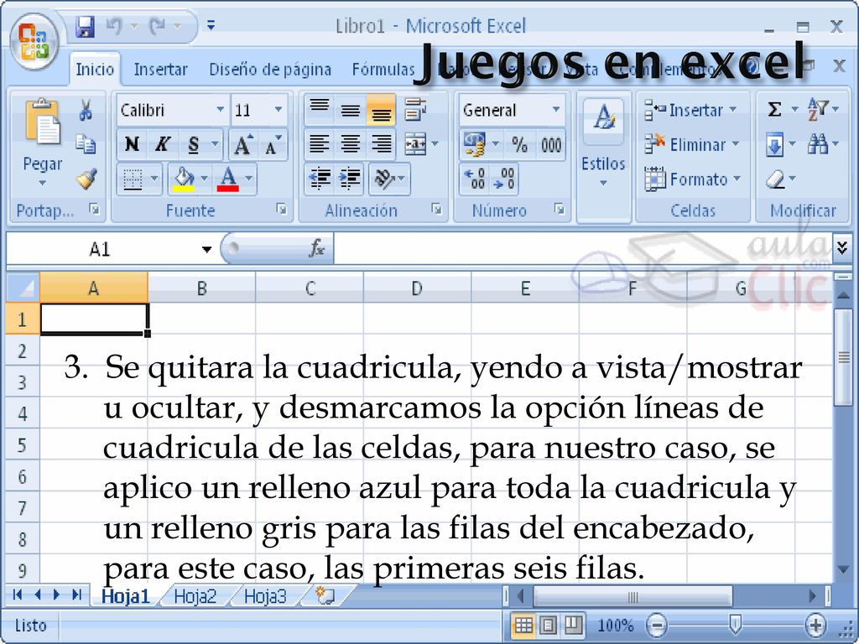Zoom in with the plus button
The height and width of the screenshot is (644, 859).
click(815, 625)
